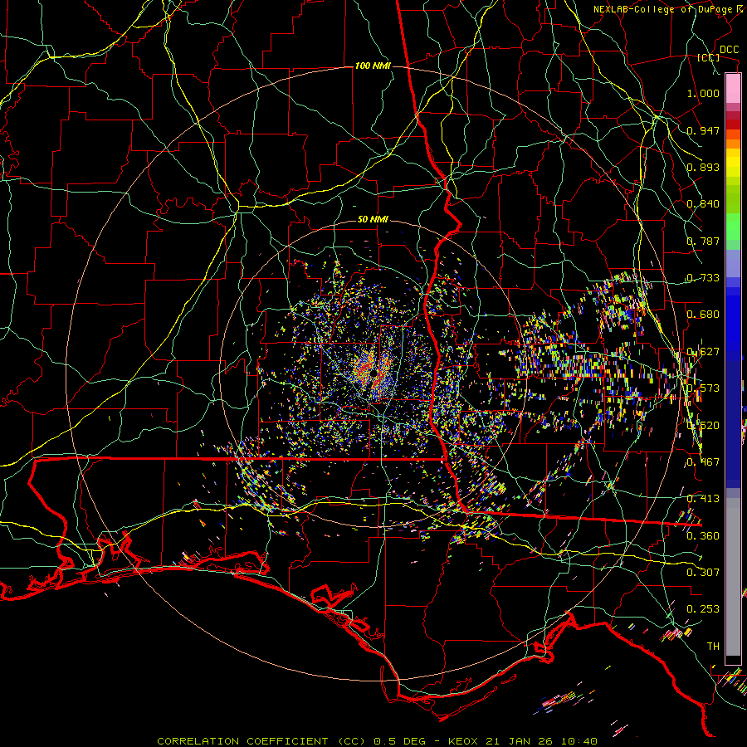Click the 0.520 scale value
The height and width of the screenshot is (747, 747).
coord(703,426)
